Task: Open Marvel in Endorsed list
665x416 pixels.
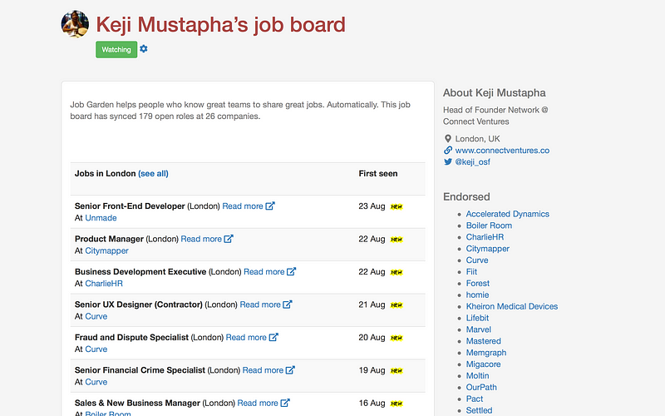Action: coord(479,329)
